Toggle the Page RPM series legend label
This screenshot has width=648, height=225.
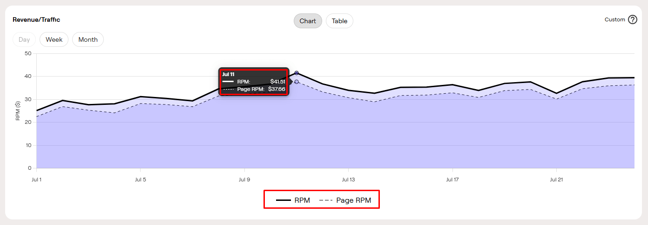(x=353, y=200)
